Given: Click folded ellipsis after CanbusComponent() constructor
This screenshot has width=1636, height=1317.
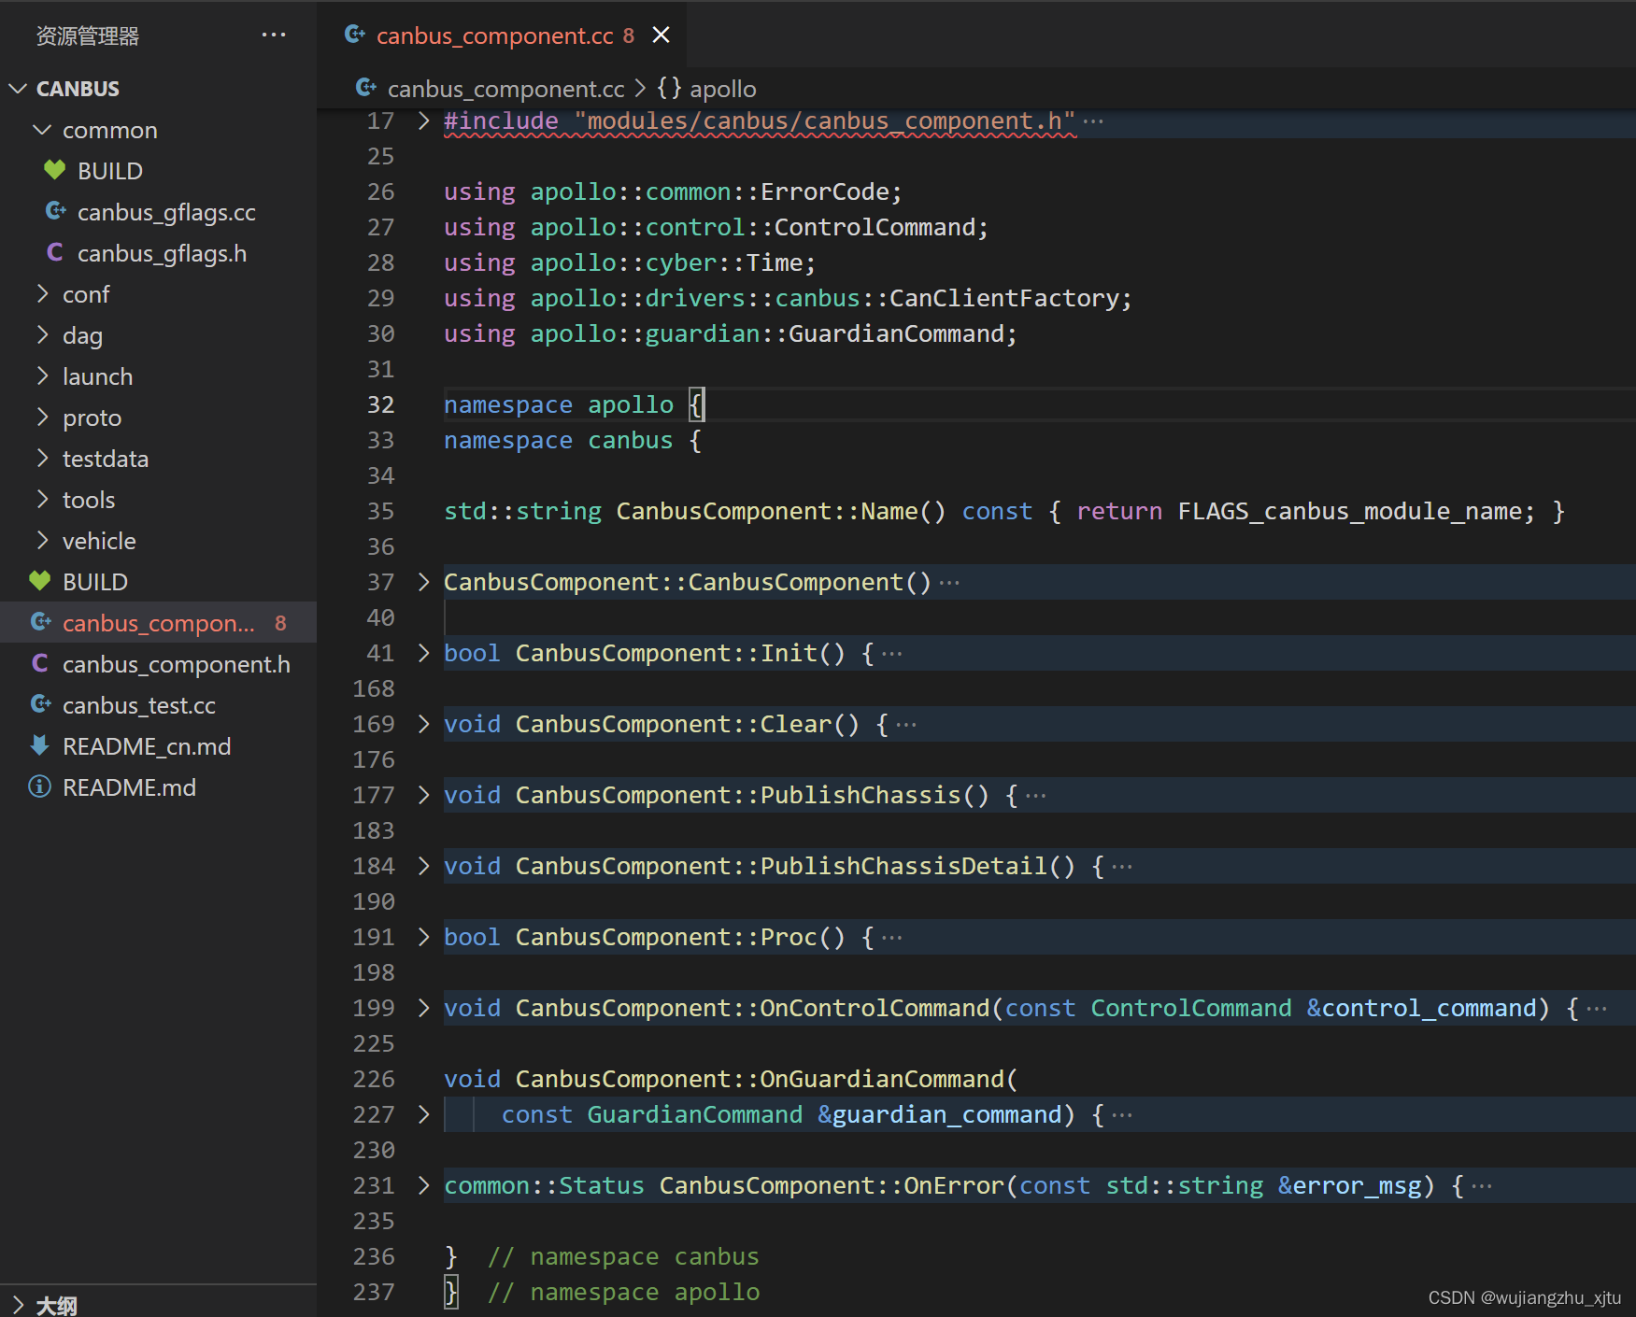Looking at the screenshot, I should point(949,583).
